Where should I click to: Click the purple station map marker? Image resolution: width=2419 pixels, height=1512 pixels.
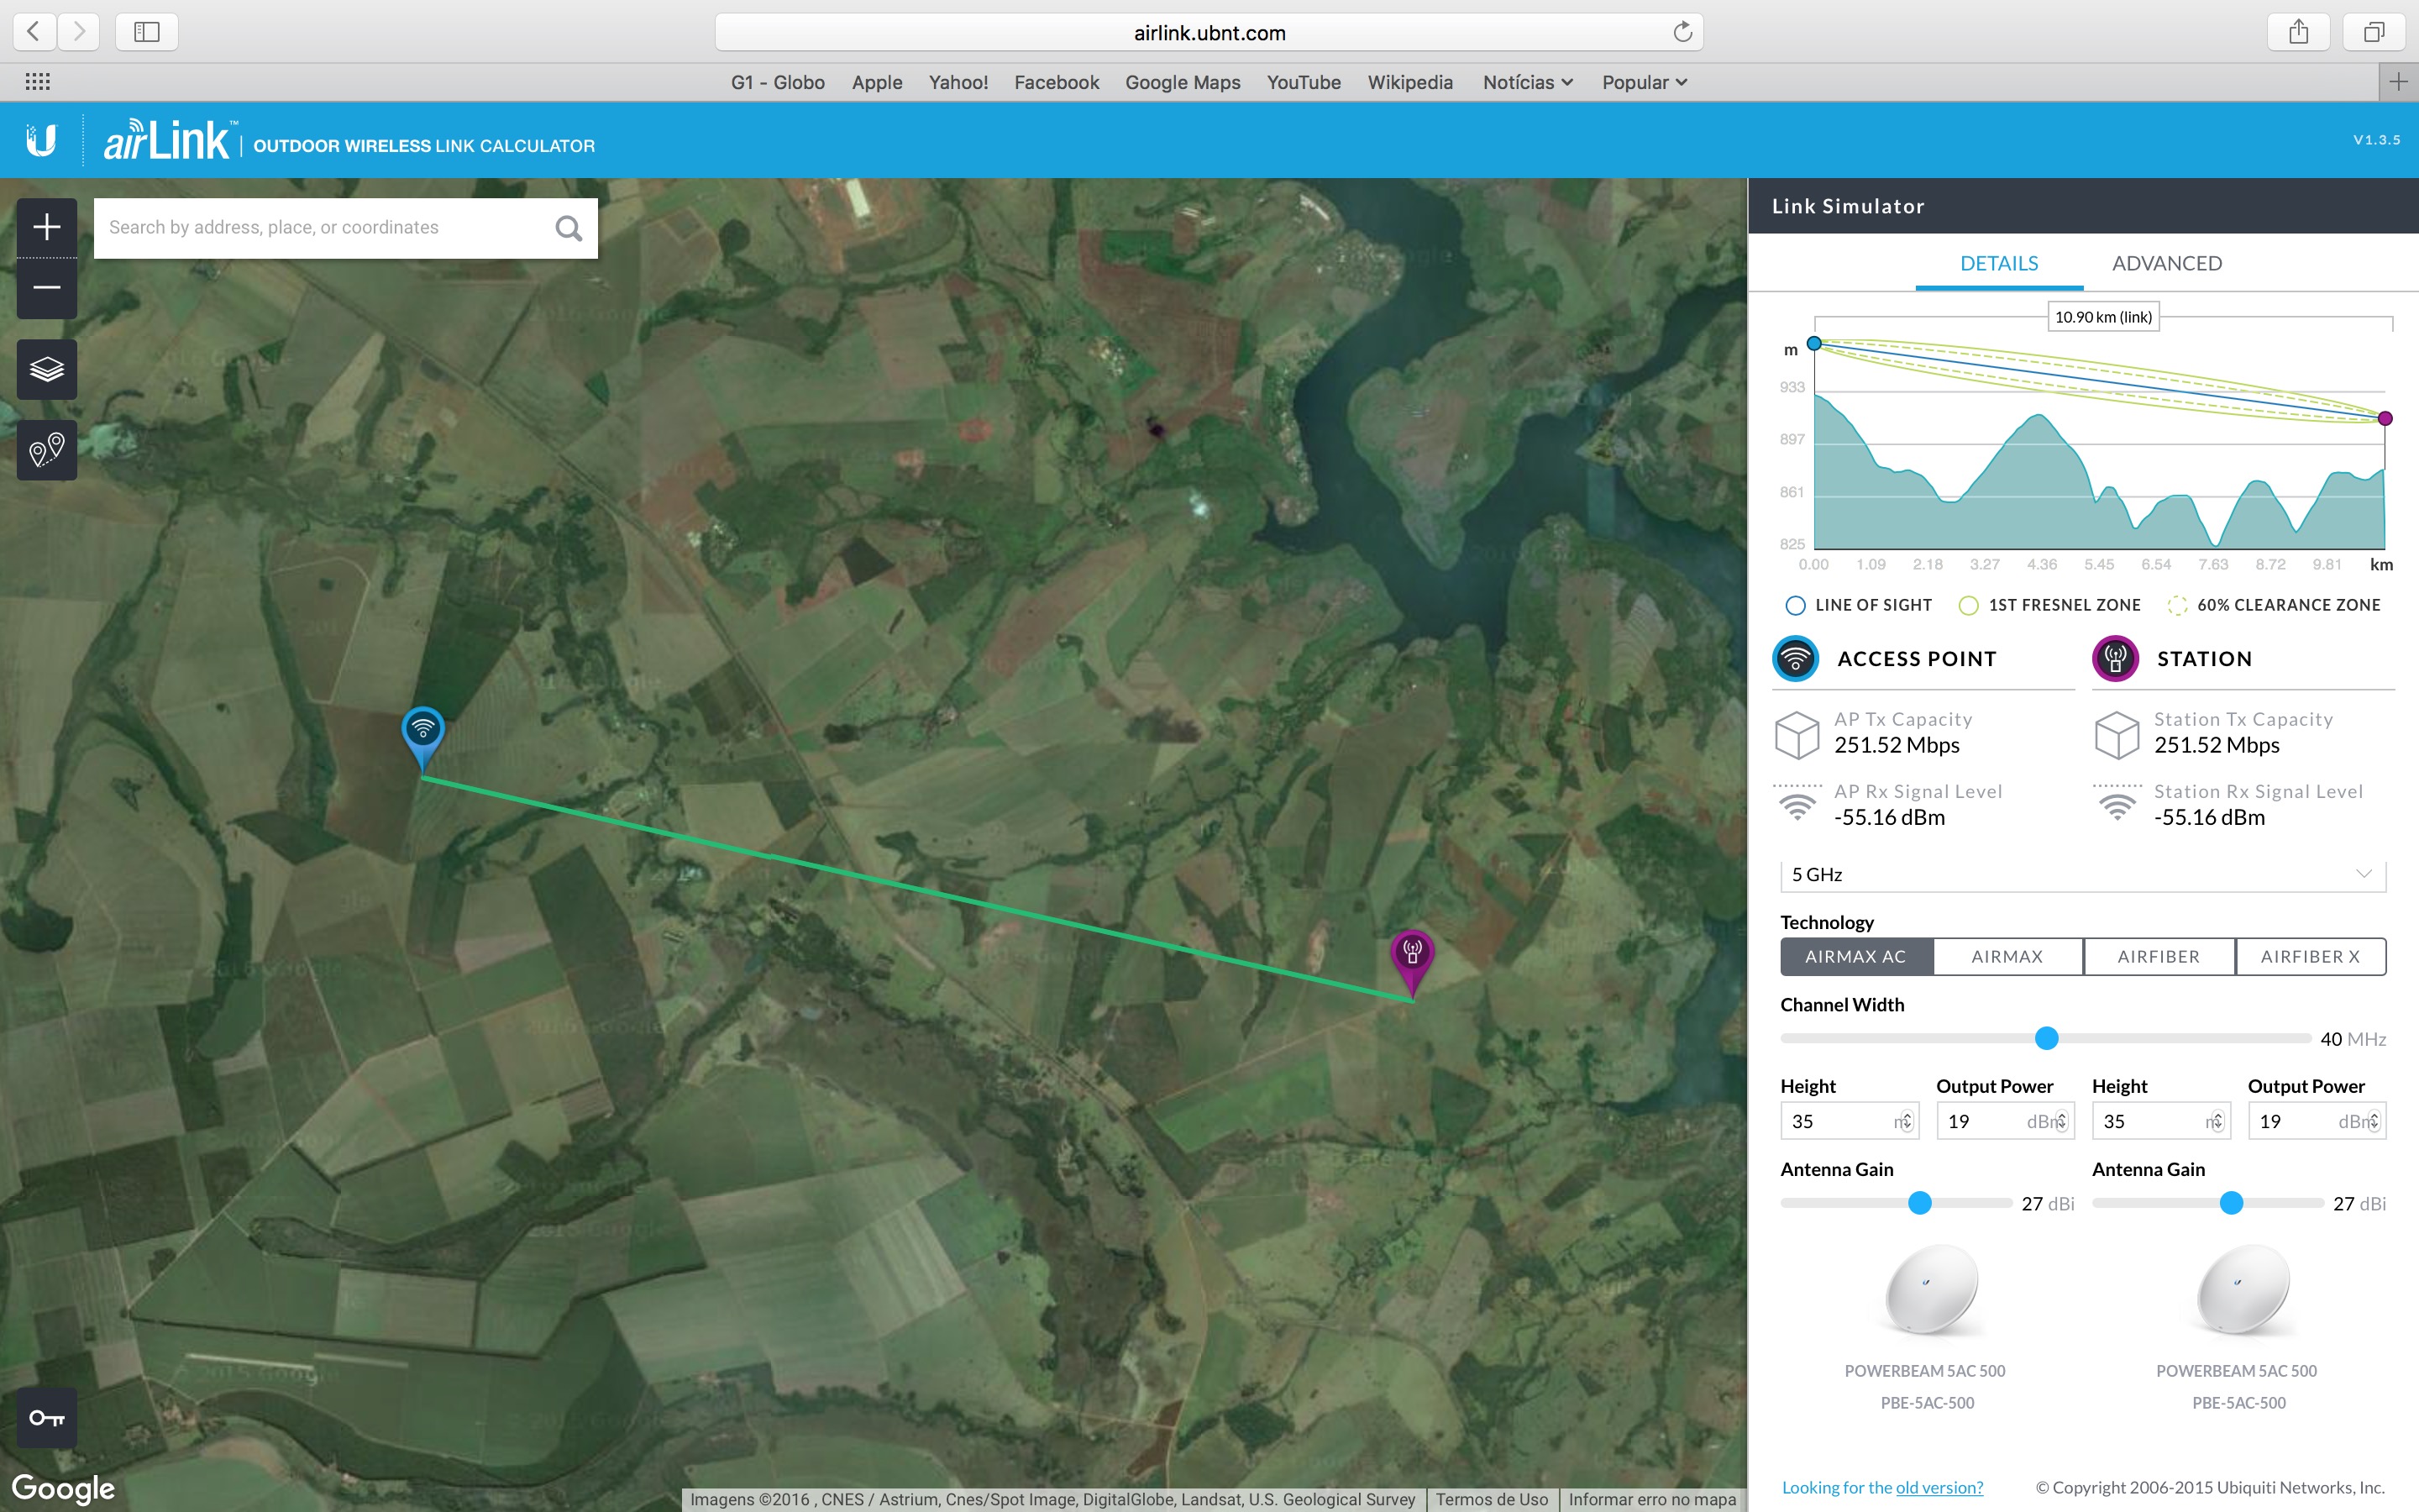coord(1411,953)
